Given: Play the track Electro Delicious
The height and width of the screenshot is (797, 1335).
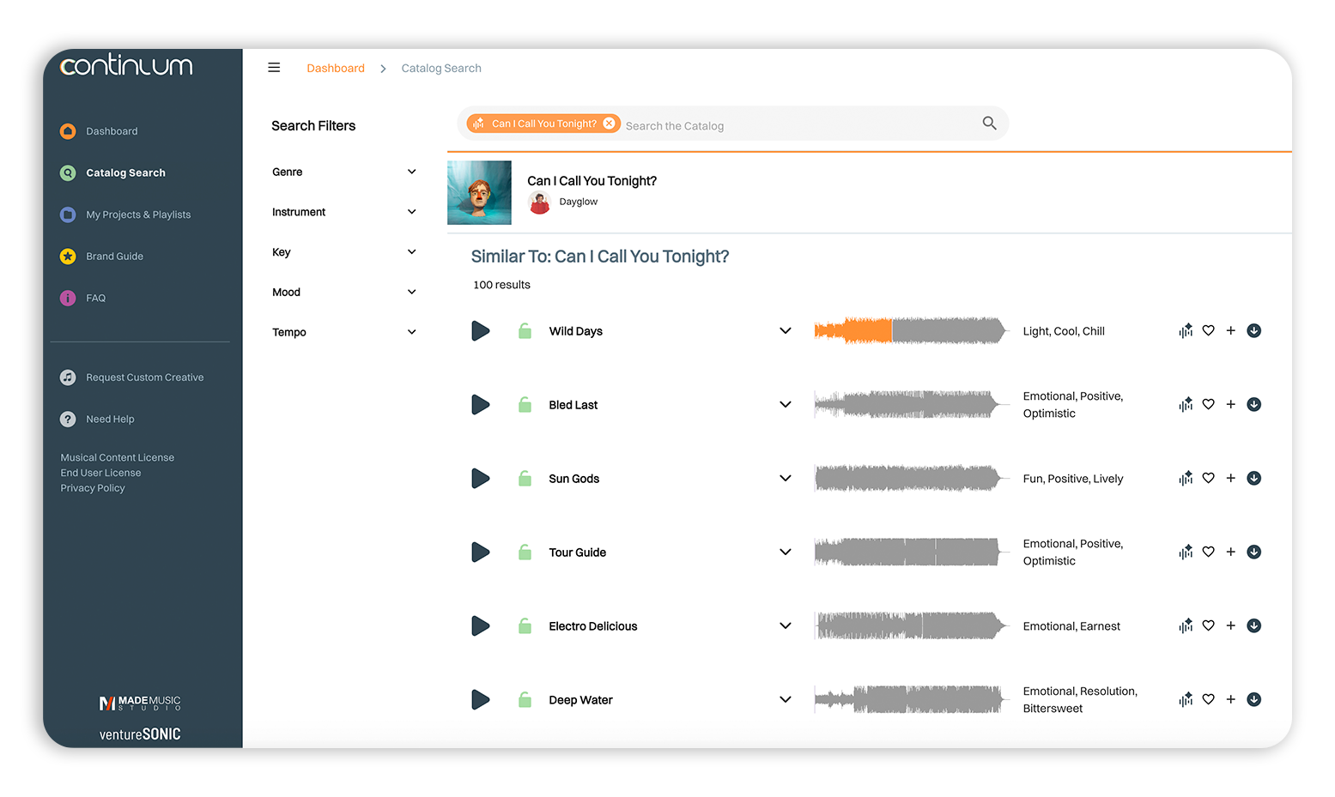Looking at the screenshot, I should point(481,626).
